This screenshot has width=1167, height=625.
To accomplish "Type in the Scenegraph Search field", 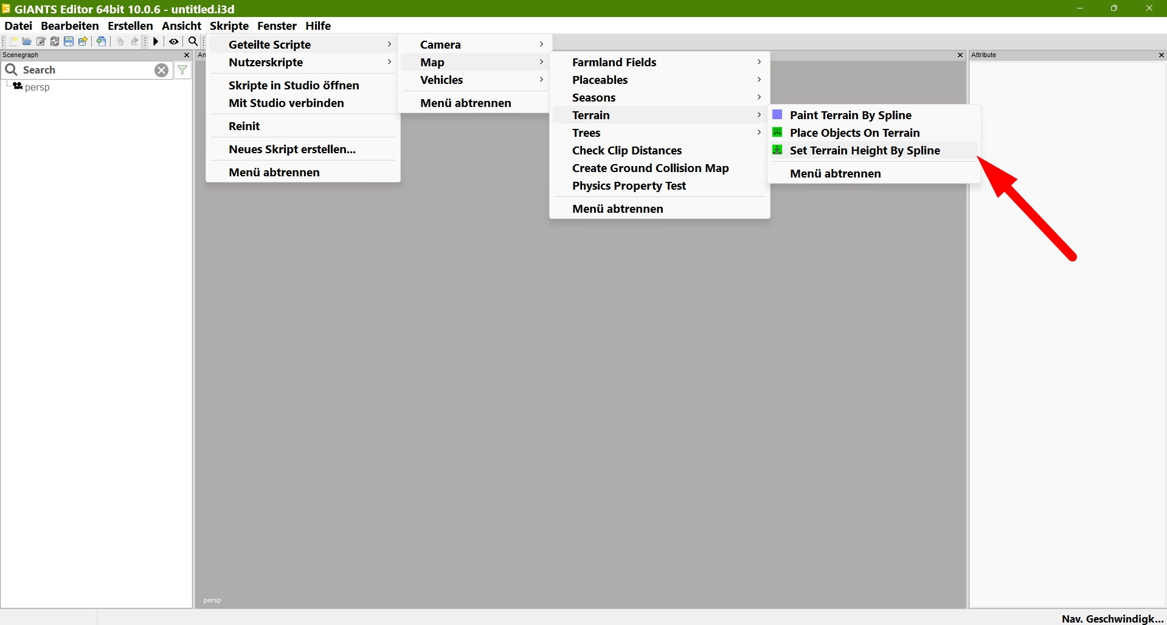I will tap(85, 70).
